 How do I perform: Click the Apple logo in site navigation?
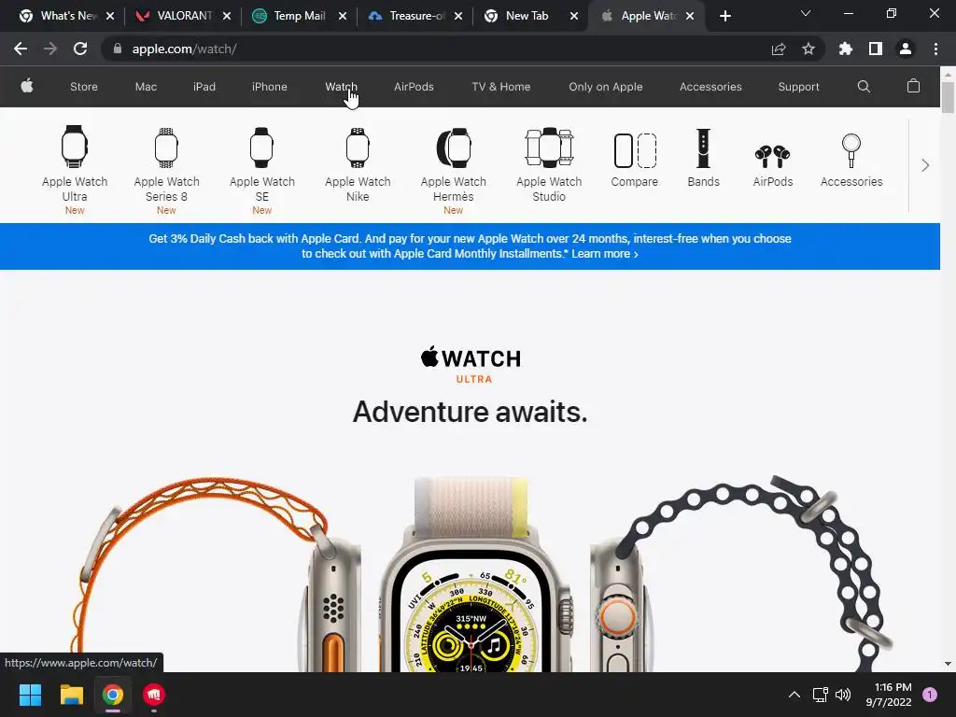(27, 86)
